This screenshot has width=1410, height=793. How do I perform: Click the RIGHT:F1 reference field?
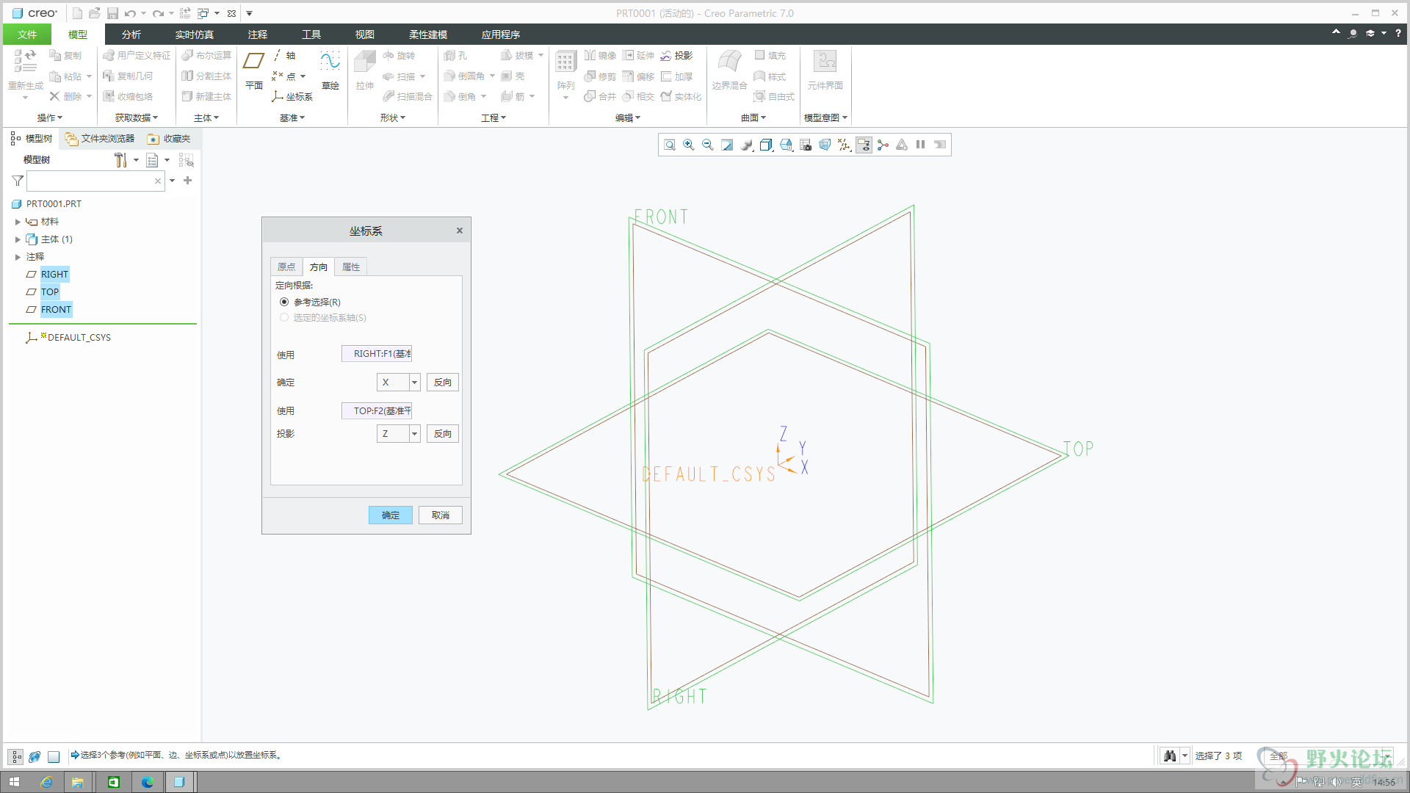[x=377, y=353]
